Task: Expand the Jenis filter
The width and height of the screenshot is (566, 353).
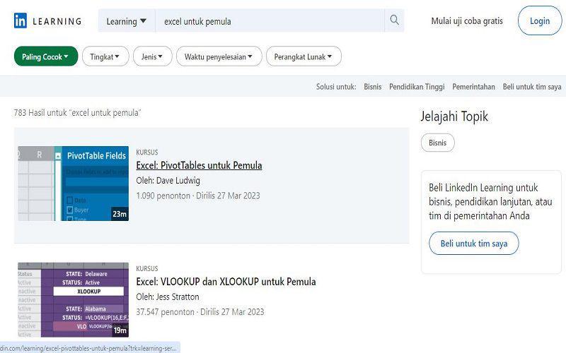Action: (152, 56)
